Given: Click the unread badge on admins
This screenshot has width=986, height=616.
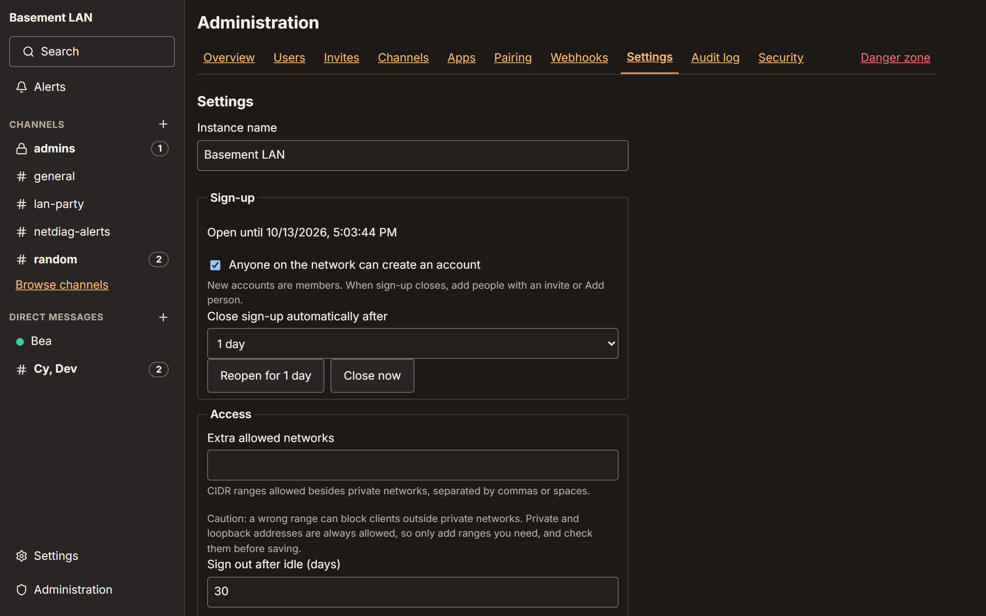Looking at the screenshot, I should pos(160,149).
